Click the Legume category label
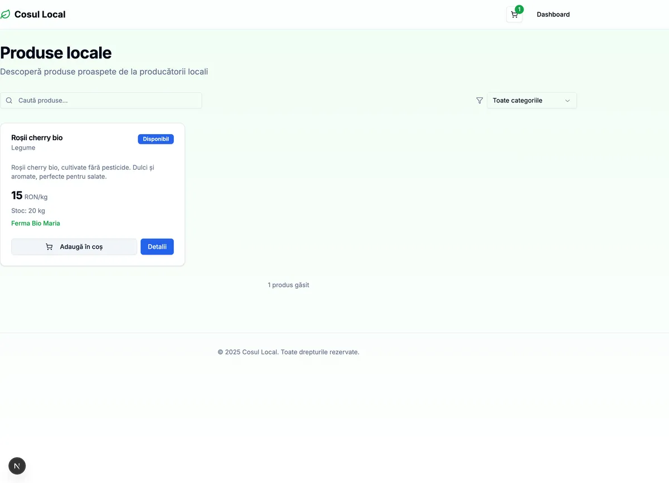 tap(23, 148)
